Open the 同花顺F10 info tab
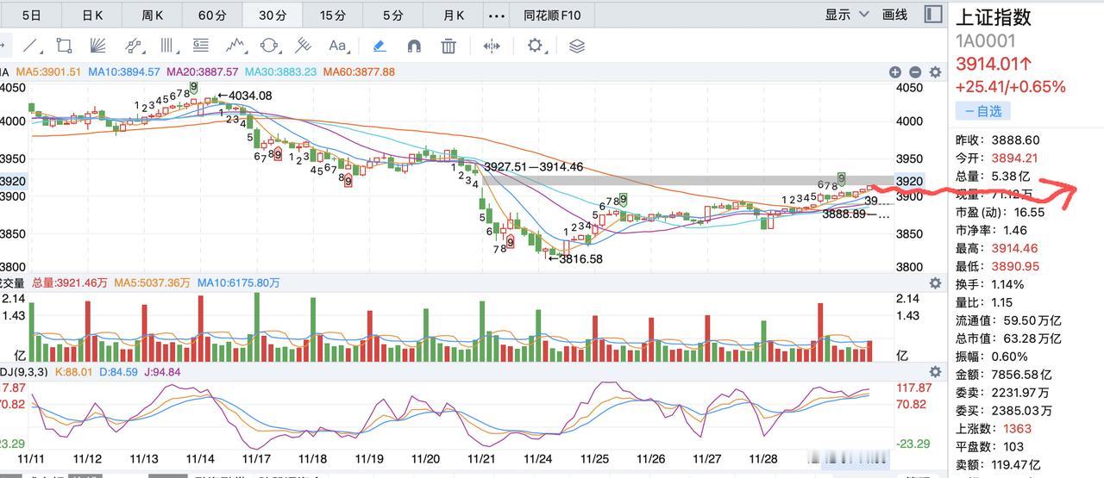This screenshot has height=478, width=1104. point(552,15)
